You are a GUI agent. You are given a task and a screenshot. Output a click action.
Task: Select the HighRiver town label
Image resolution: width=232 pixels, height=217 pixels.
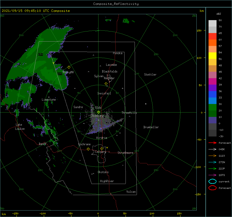(107, 181)
